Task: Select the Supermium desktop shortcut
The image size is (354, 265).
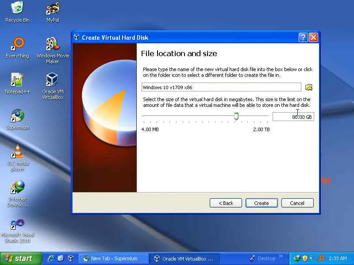Action: 17,119
